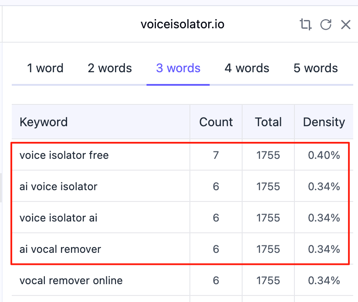Viewport: 358px width, 302px height.
Task: Click the voiceisolator.io panel title
Action: pos(182,24)
